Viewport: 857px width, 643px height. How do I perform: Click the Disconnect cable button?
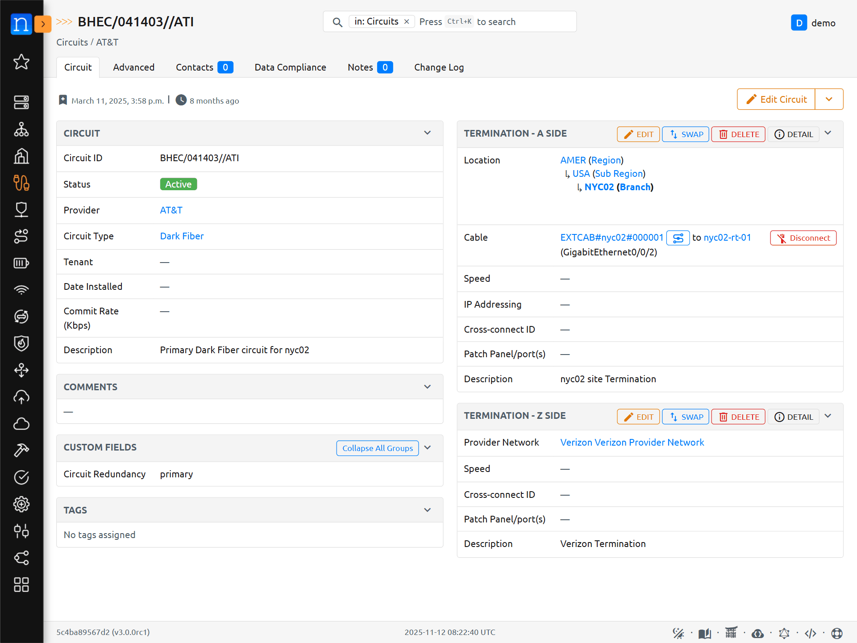[803, 238]
